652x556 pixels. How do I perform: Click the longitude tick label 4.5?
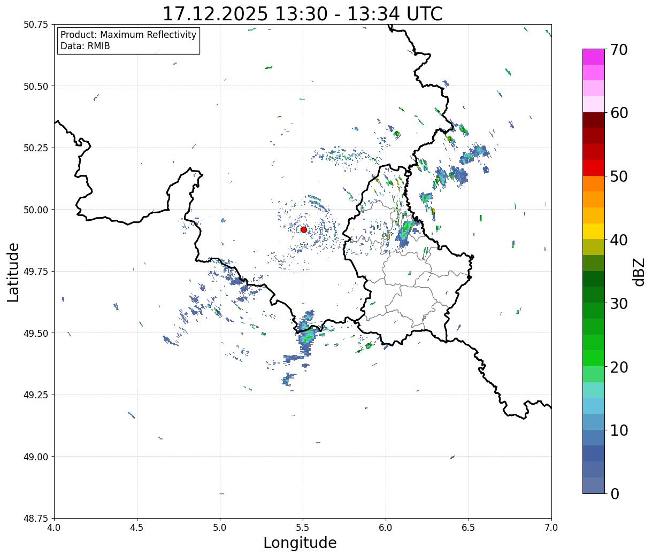pos(137,528)
